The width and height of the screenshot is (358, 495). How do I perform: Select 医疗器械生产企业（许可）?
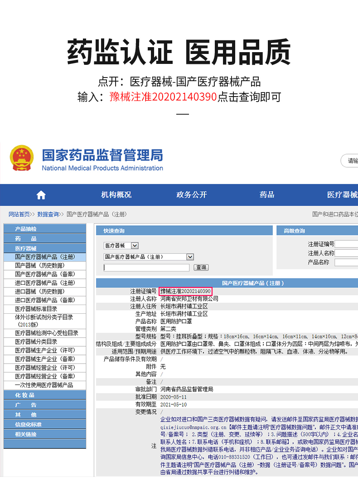click(45, 350)
